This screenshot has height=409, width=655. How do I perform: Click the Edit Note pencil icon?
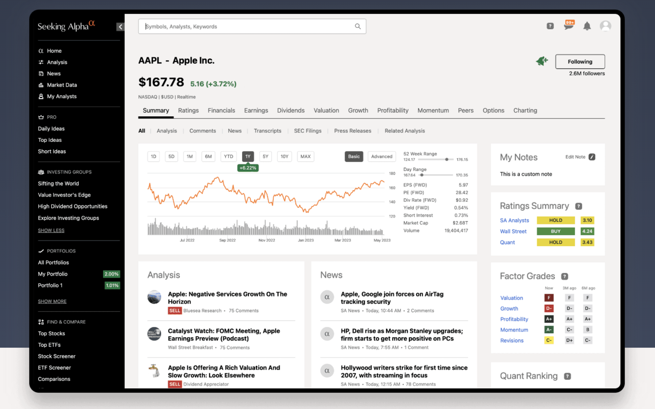[592, 157]
